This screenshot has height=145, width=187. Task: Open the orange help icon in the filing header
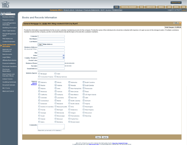click(x=180, y=23)
